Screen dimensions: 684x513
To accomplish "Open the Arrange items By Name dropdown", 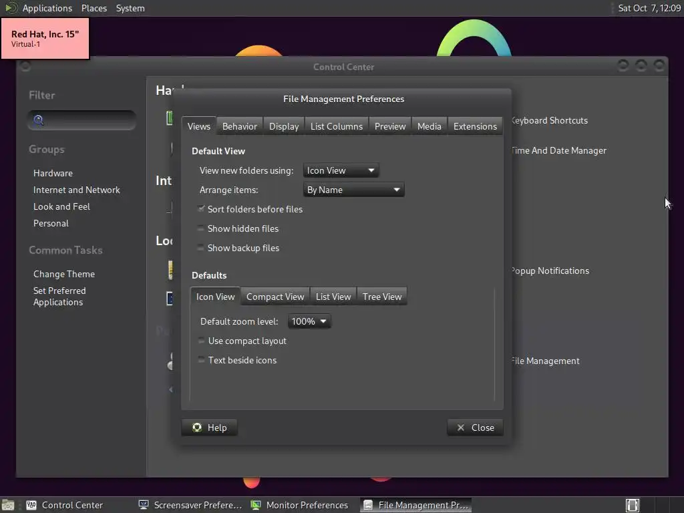I will [x=353, y=190].
